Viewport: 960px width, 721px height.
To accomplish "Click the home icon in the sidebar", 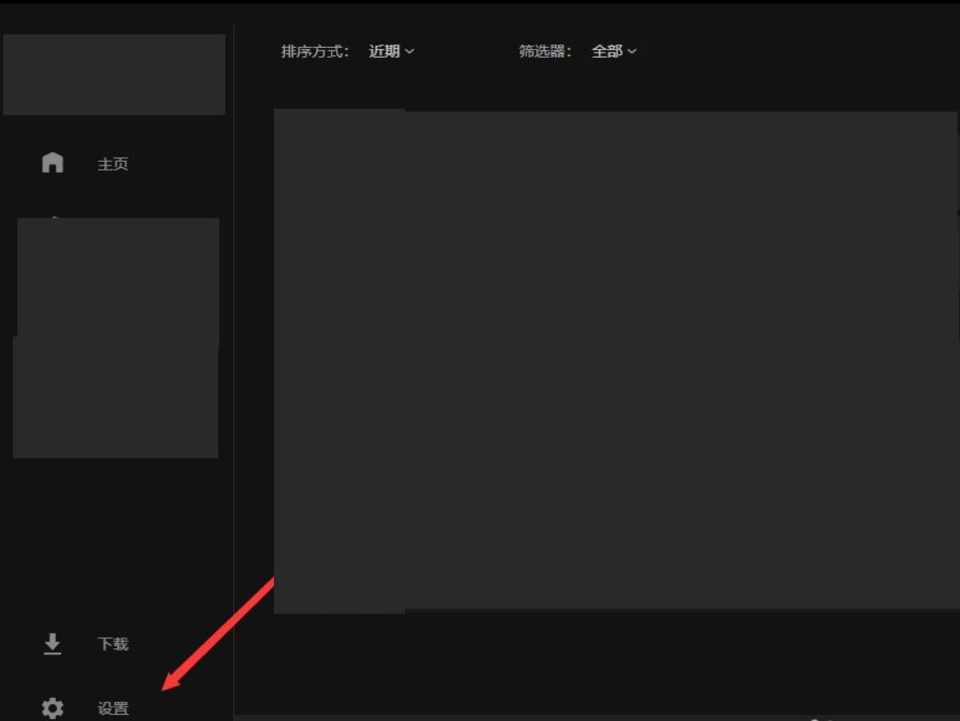I will click(52, 163).
